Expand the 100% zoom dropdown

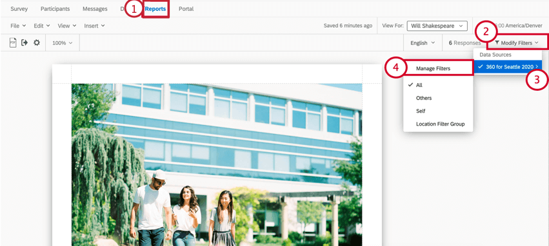tap(63, 43)
